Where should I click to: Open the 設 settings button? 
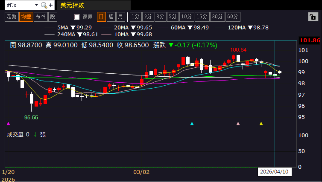click(53, 17)
